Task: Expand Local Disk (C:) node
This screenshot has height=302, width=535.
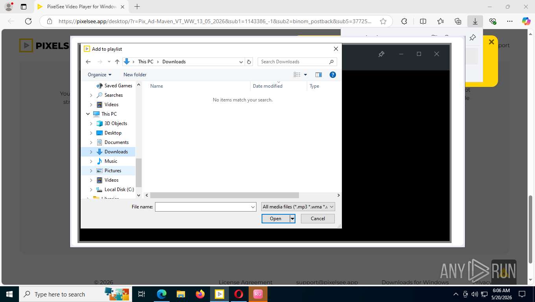Action: [91, 190]
